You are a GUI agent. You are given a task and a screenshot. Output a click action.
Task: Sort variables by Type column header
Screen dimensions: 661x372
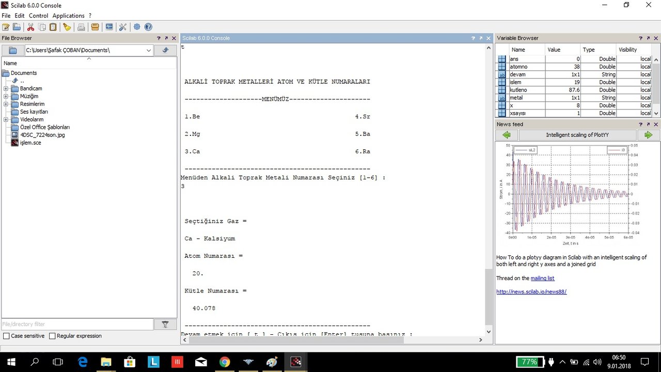click(x=599, y=50)
